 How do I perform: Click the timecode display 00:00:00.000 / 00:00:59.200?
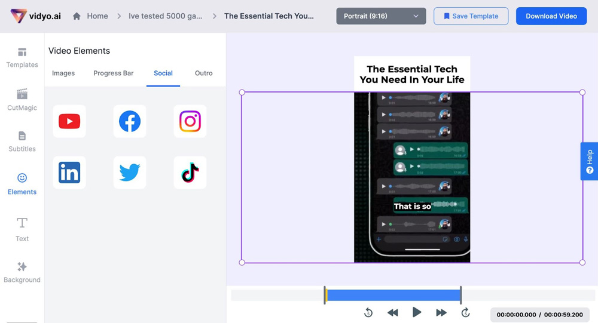[x=539, y=315]
